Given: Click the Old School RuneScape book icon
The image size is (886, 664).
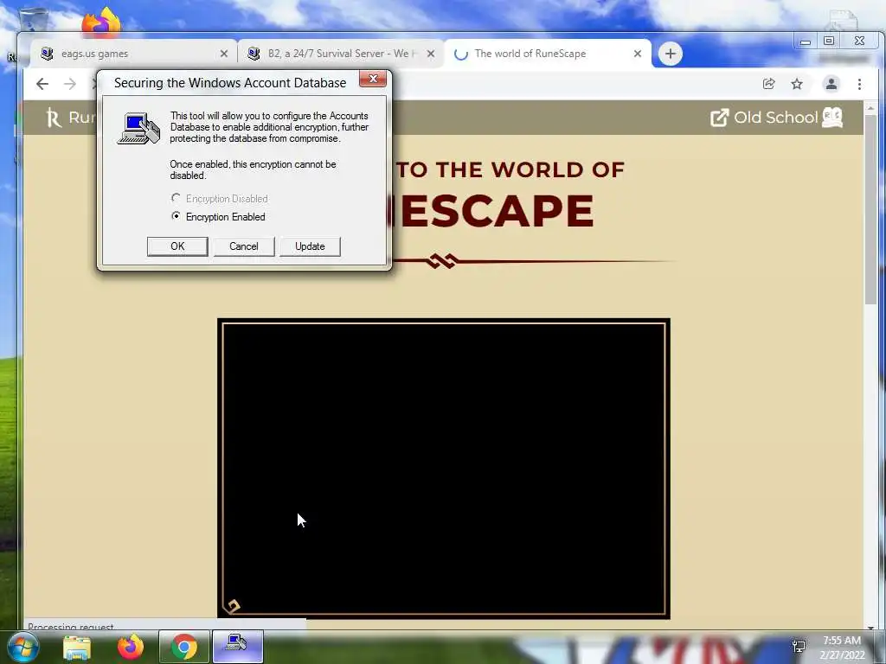Looking at the screenshot, I should [x=831, y=118].
